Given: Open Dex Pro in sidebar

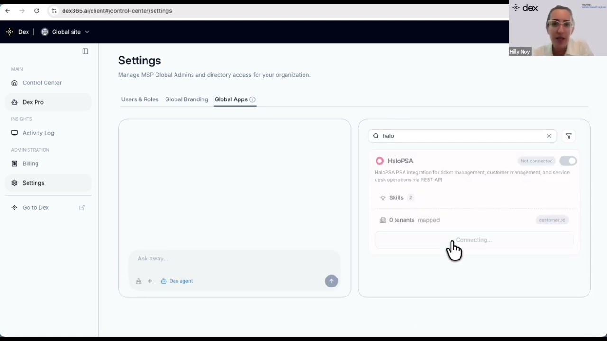Looking at the screenshot, I should pyautogui.click(x=48, y=102).
